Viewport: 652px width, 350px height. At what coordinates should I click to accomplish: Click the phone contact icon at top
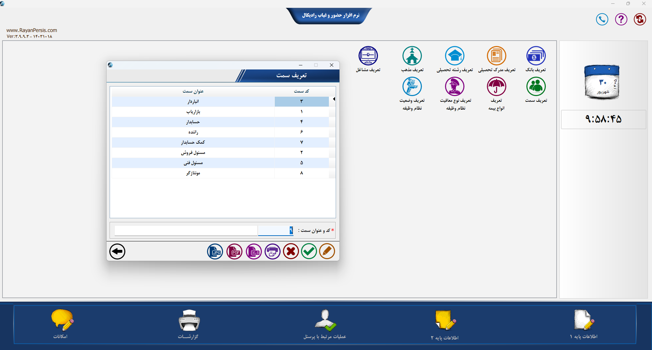(x=602, y=19)
